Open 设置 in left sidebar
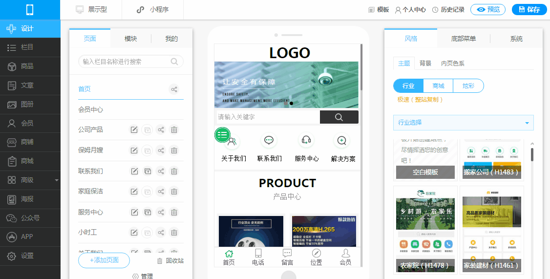The width and height of the screenshot is (550, 279). 30,256
